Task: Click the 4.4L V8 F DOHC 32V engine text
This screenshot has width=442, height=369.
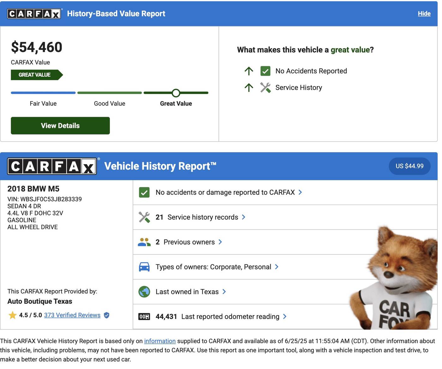Action: (35, 213)
